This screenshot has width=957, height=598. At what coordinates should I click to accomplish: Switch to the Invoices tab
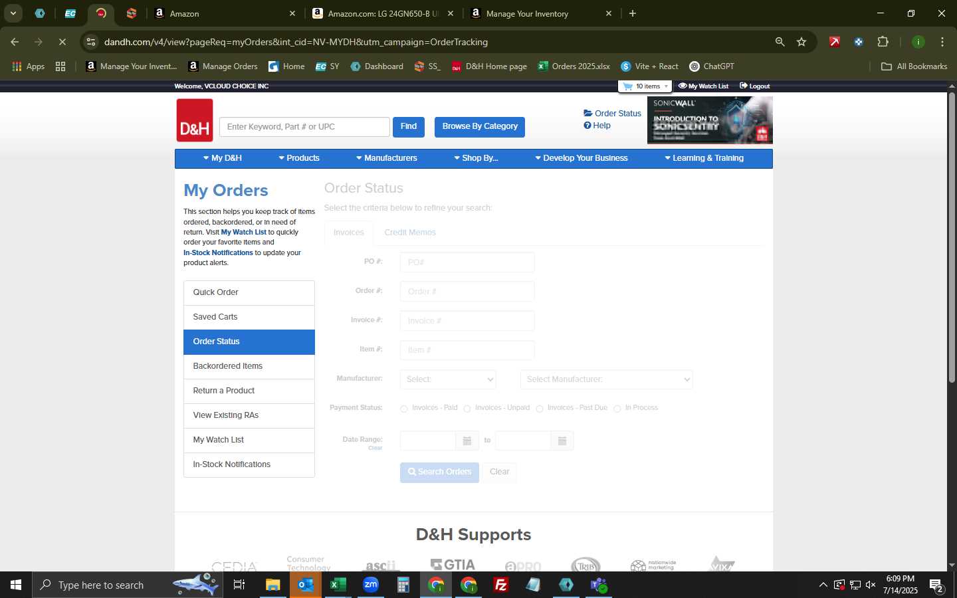click(x=349, y=233)
